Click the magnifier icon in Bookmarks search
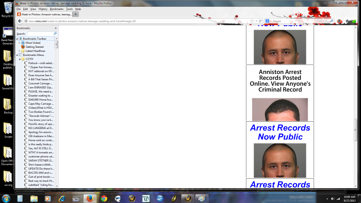This screenshot has width=361, height=203. [55, 33]
